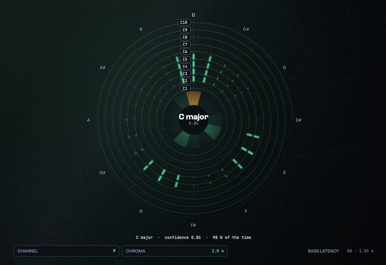Screen dimensions: 386x265
Task: Select the C2 octave ring label
Action: (x=185, y=81)
